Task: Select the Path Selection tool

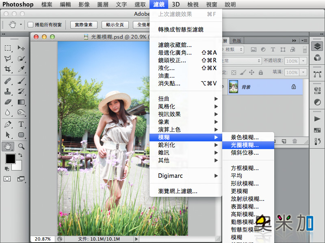Action: point(8,135)
